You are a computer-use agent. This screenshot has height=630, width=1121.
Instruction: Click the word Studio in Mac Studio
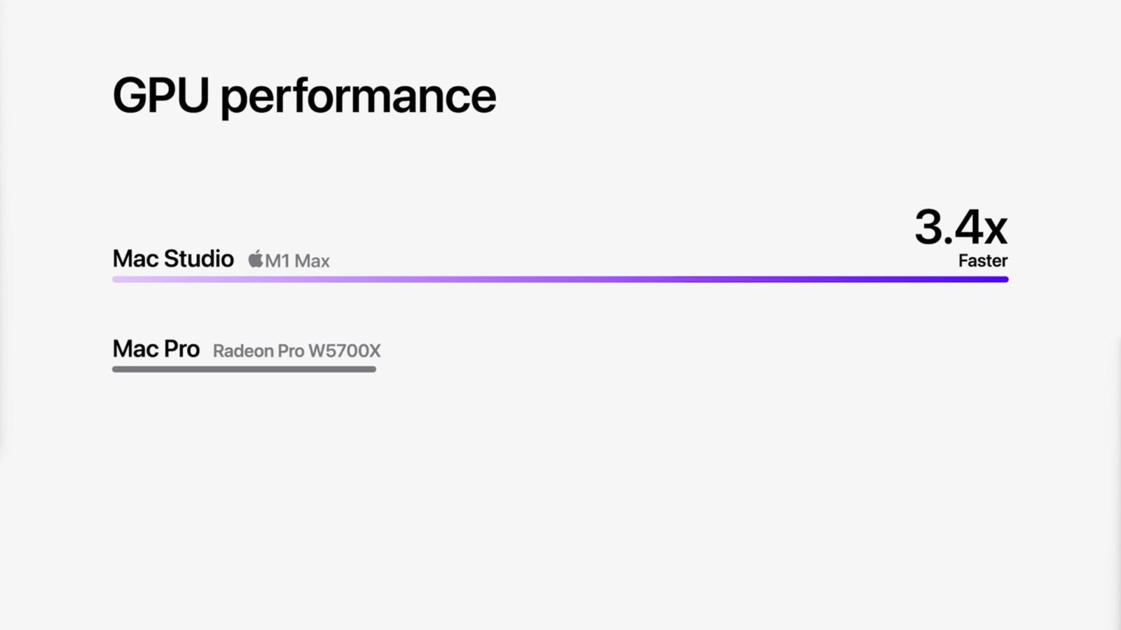[198, 259]
